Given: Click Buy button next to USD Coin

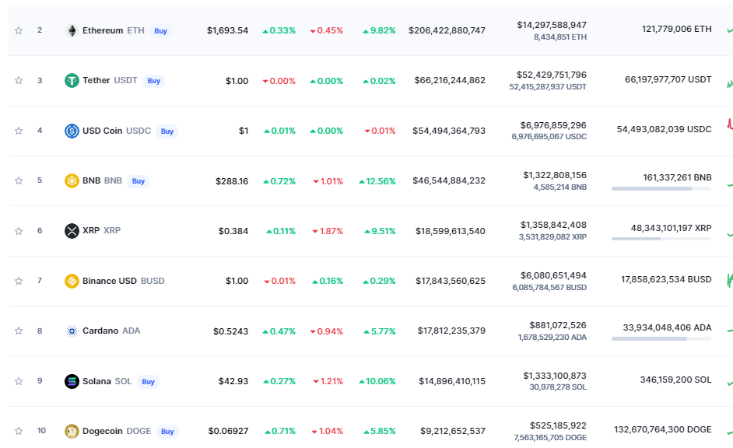Looking at the screenshot, I should click(x=167, y=131).
